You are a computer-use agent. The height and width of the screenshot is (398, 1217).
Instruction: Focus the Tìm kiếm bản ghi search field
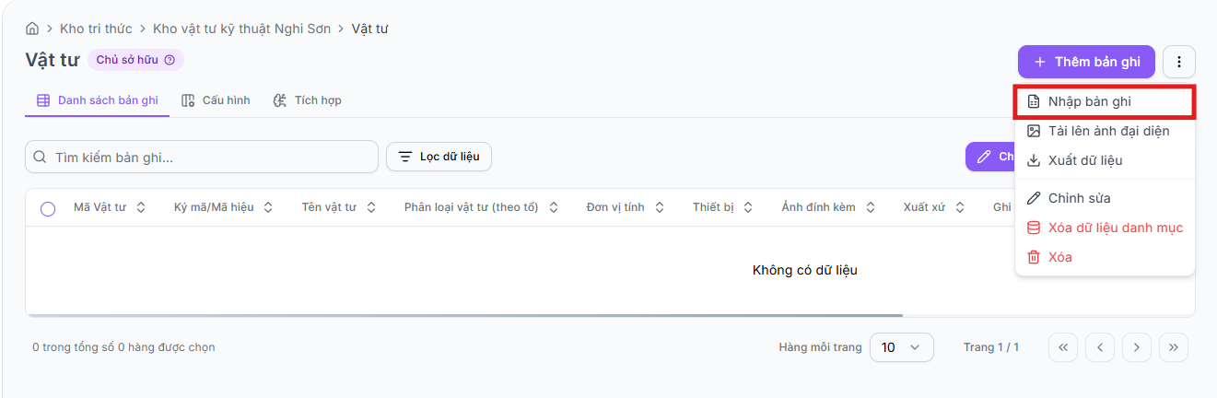coord(202,157)
